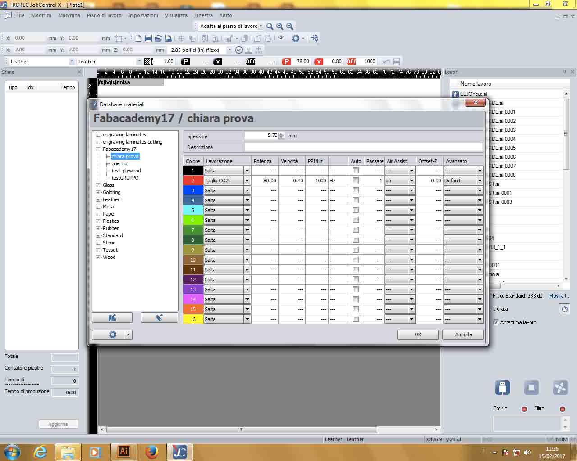Viewport: 577px width, 461px height.
Task: Open the gear settings icon in main toolbar
Action: 296,38
